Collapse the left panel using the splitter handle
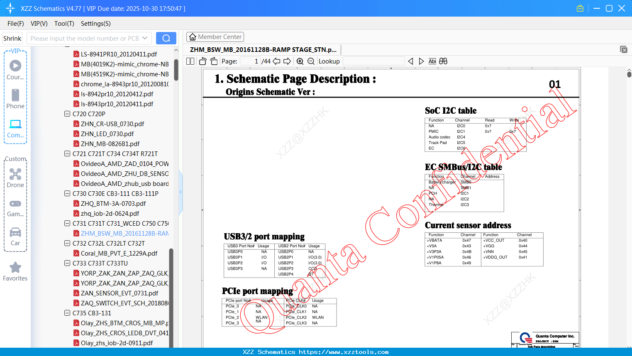Image resolution: width=632 pixels, height=356 pixels. pos(181,192)
